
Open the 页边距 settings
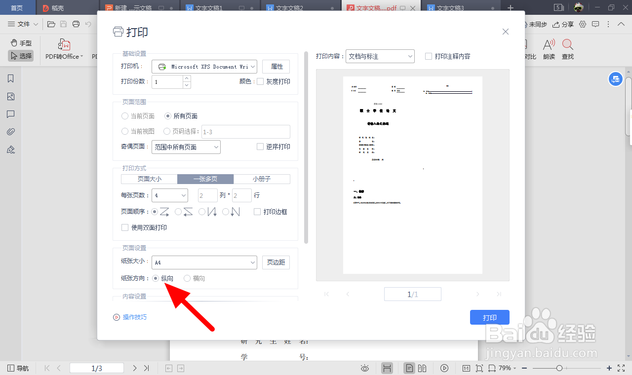[276, 262]
